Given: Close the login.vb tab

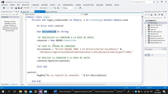Looking at the screenshot, I should coord(44,12).
